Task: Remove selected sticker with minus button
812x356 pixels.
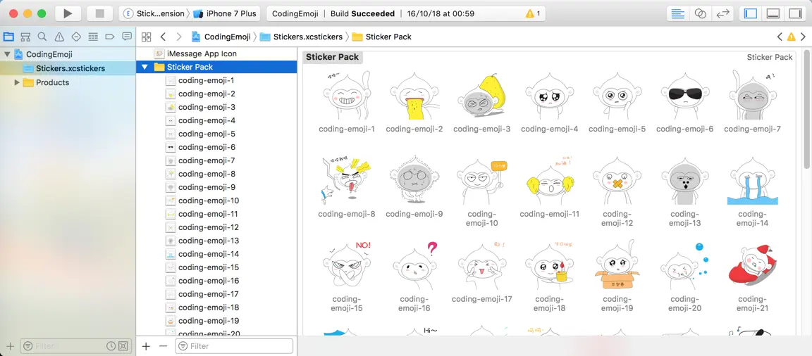Action: coord(163,346)
